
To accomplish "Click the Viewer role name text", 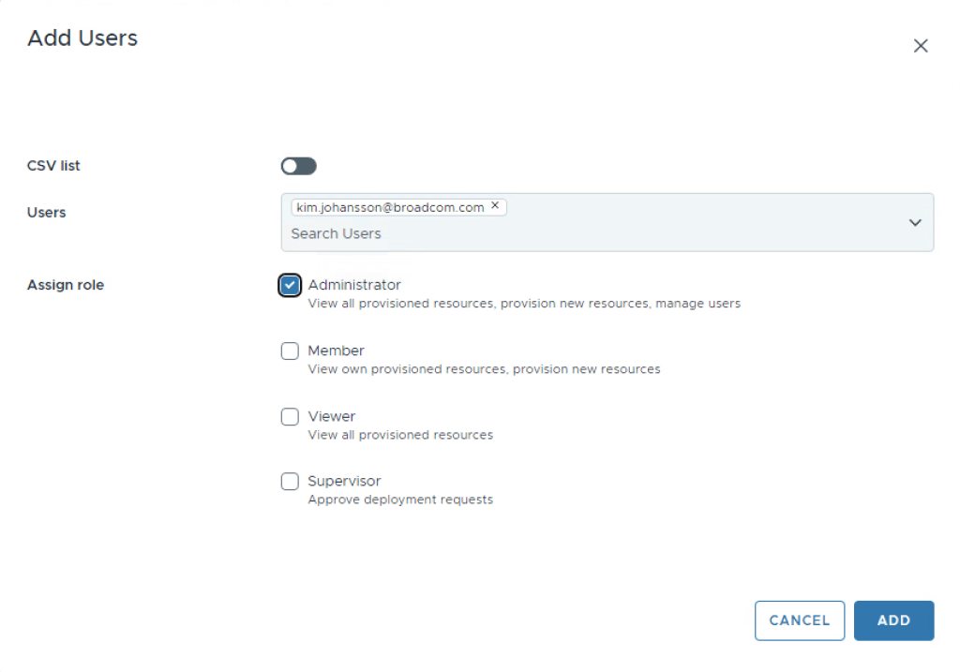I will tap(332, 416).
